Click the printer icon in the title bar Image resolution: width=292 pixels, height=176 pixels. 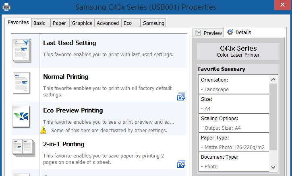(x=6, y=7)
